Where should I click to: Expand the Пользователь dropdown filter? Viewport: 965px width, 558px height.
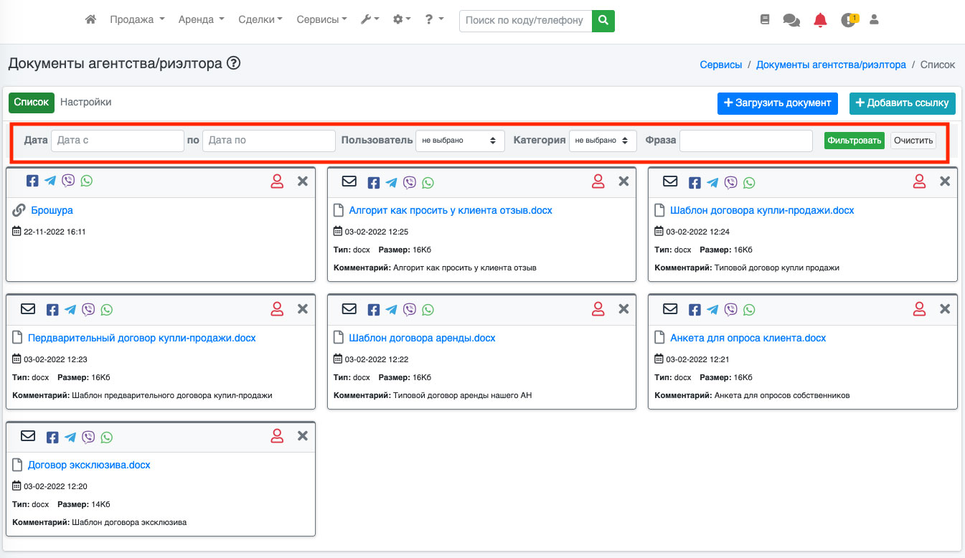pos(460,141)
